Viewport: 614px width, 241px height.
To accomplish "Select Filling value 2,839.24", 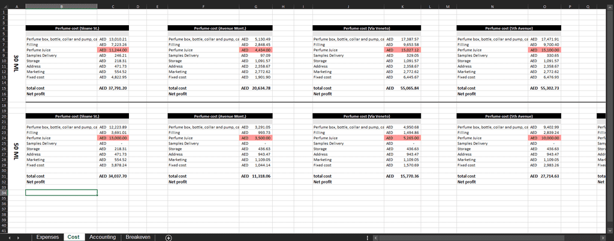I will [544, 132].
